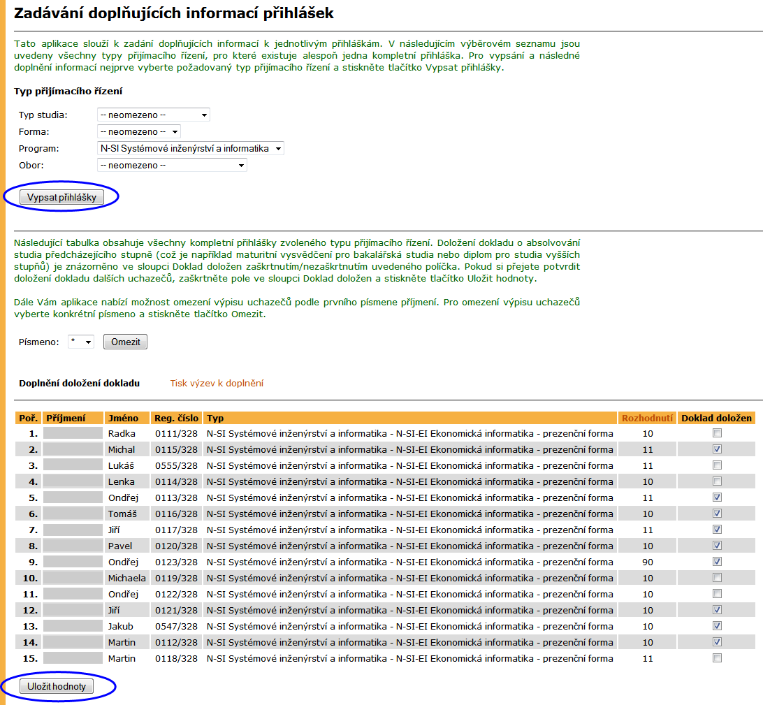Click registration number 0120/328
The height and width of the screenshot is (705, 763).
(x=176, y=546)
